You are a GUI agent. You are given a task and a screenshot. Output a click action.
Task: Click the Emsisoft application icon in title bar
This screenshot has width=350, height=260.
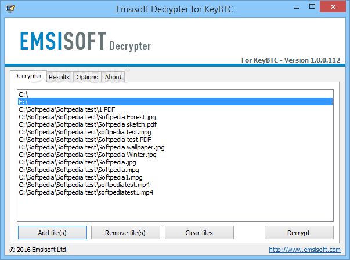[10, 9]
